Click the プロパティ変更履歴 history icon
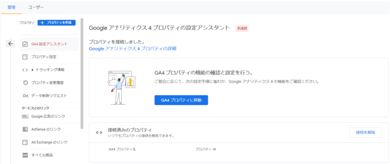Viewport: 390px width, 164px height. point(25,83)
